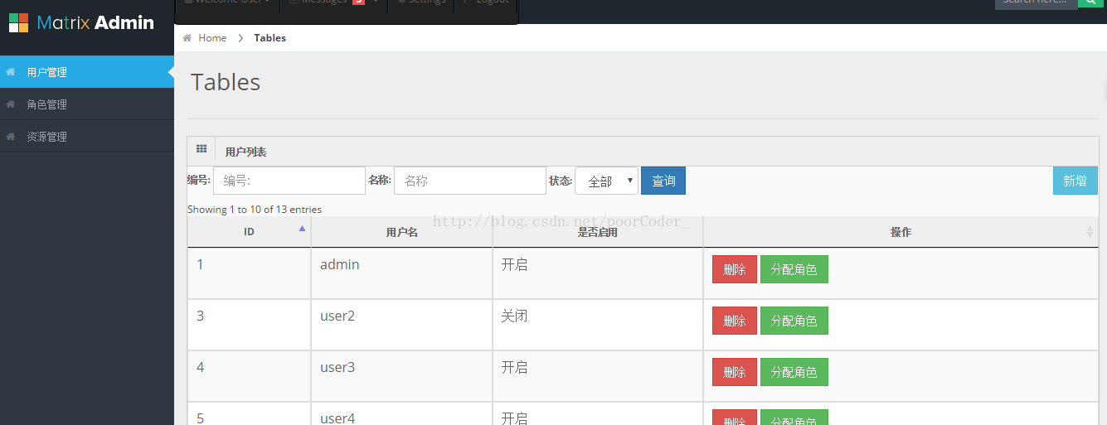Click the 新增 add button
1107x425 pixels.
[x=1075, y=181]
